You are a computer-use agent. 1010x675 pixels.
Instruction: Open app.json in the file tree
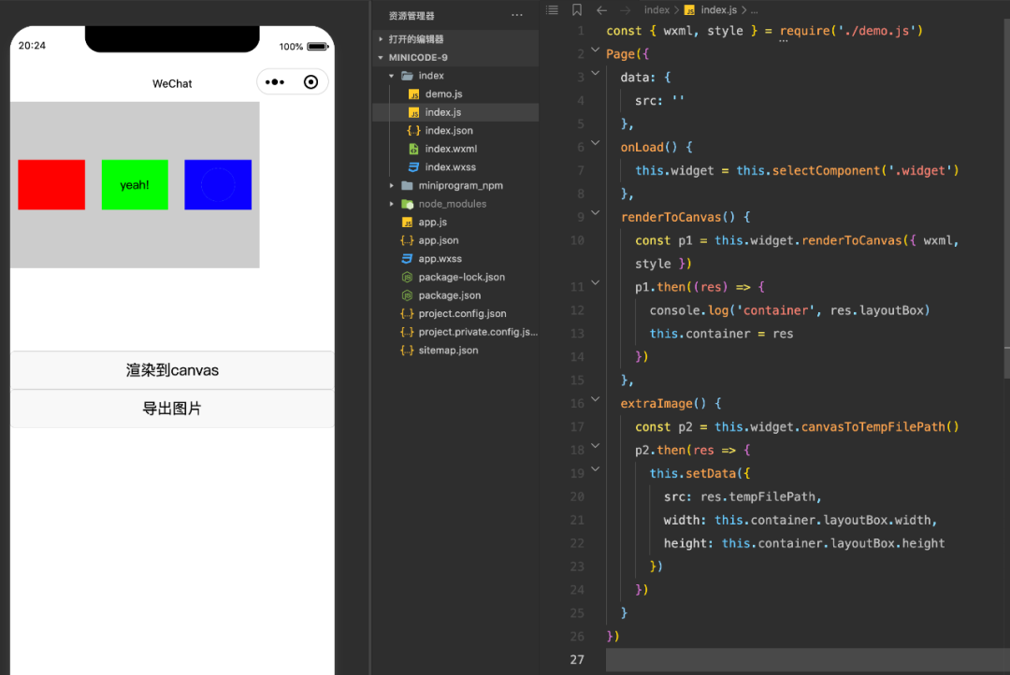[x=438, y=240]
